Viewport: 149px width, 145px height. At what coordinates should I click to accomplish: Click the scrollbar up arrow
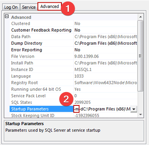[140, 17]
